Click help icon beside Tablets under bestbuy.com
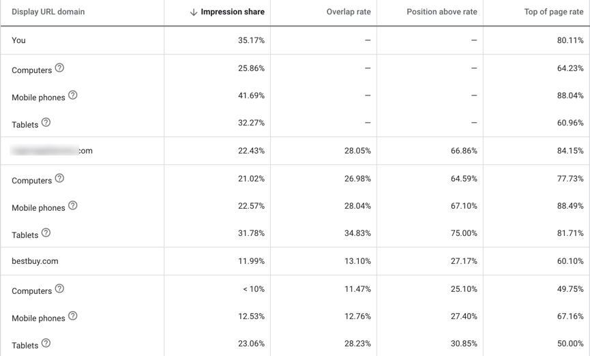This screenshot has height=356, width=590. pyautogui.click(x=46, y=344)
